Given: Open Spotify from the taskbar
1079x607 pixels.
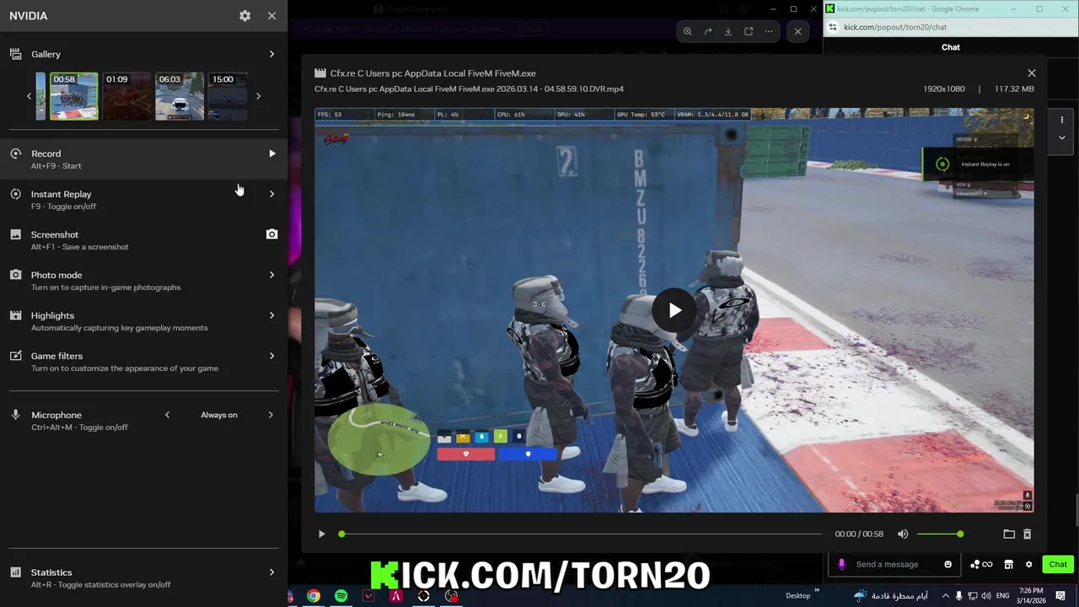Looking at the screenshot, I should 341,596.
